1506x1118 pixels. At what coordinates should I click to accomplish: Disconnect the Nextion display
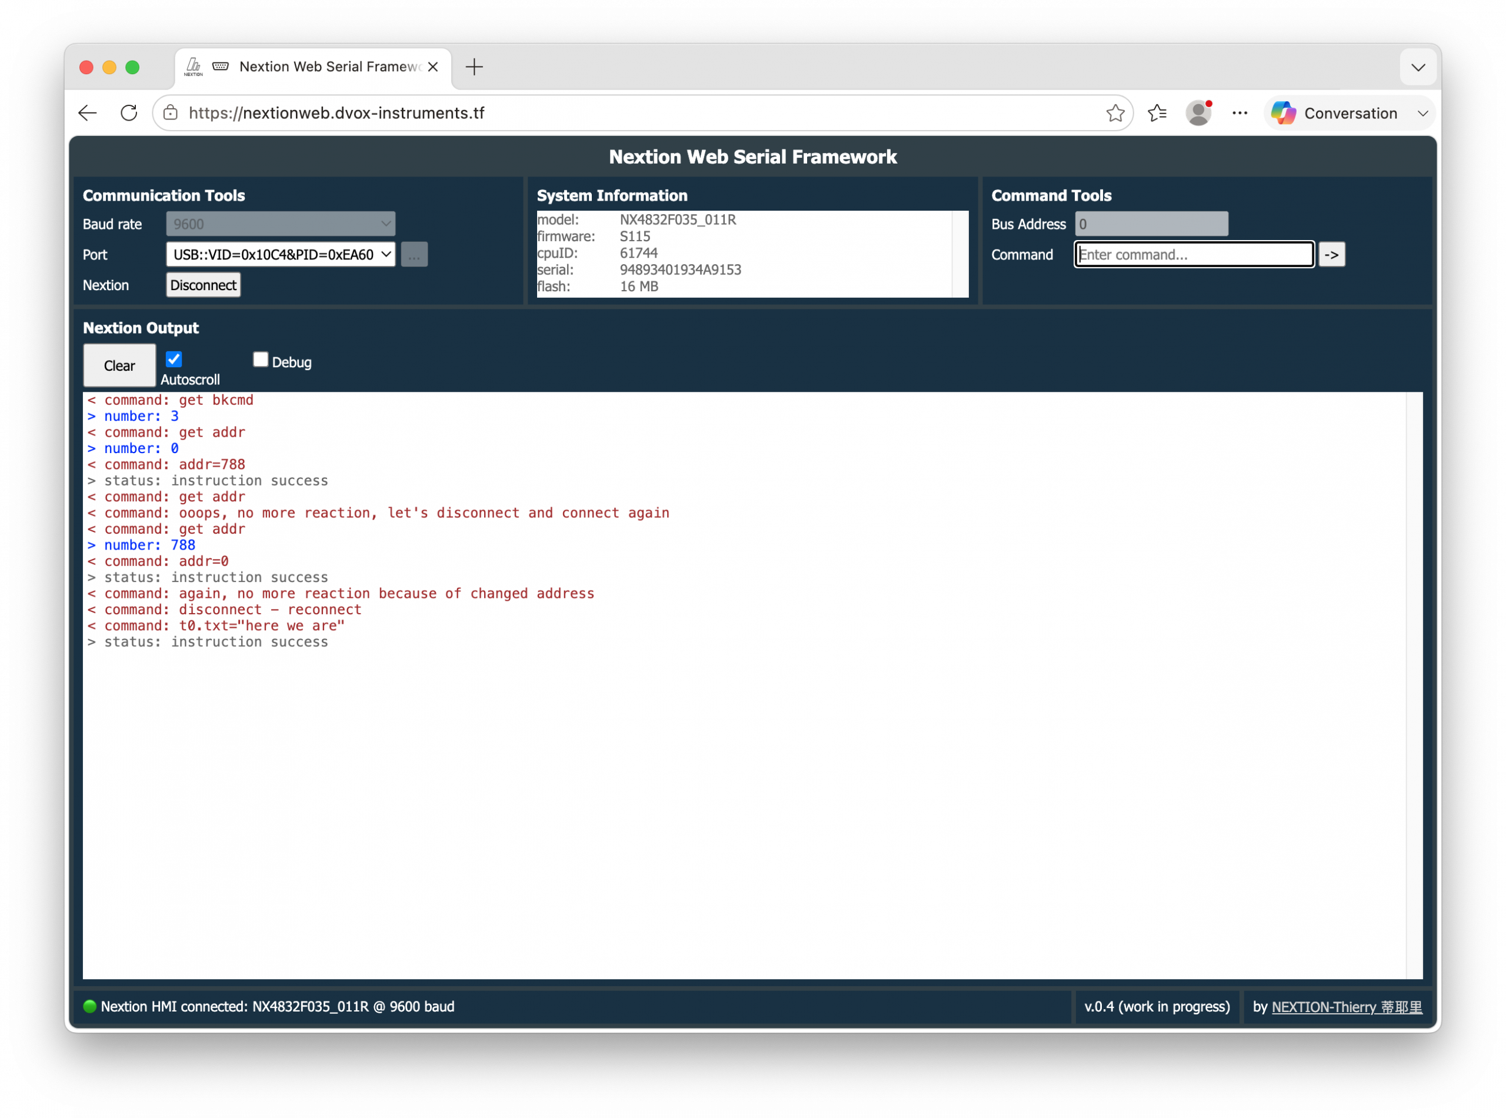tap(203, 285)
